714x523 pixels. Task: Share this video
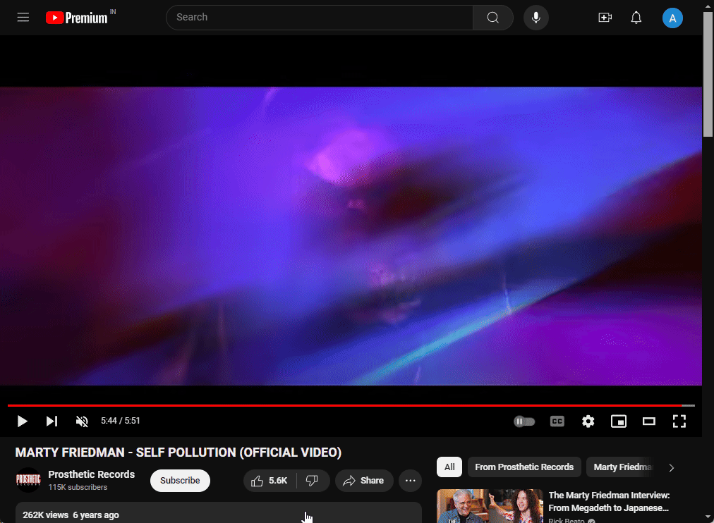[364, 481]
